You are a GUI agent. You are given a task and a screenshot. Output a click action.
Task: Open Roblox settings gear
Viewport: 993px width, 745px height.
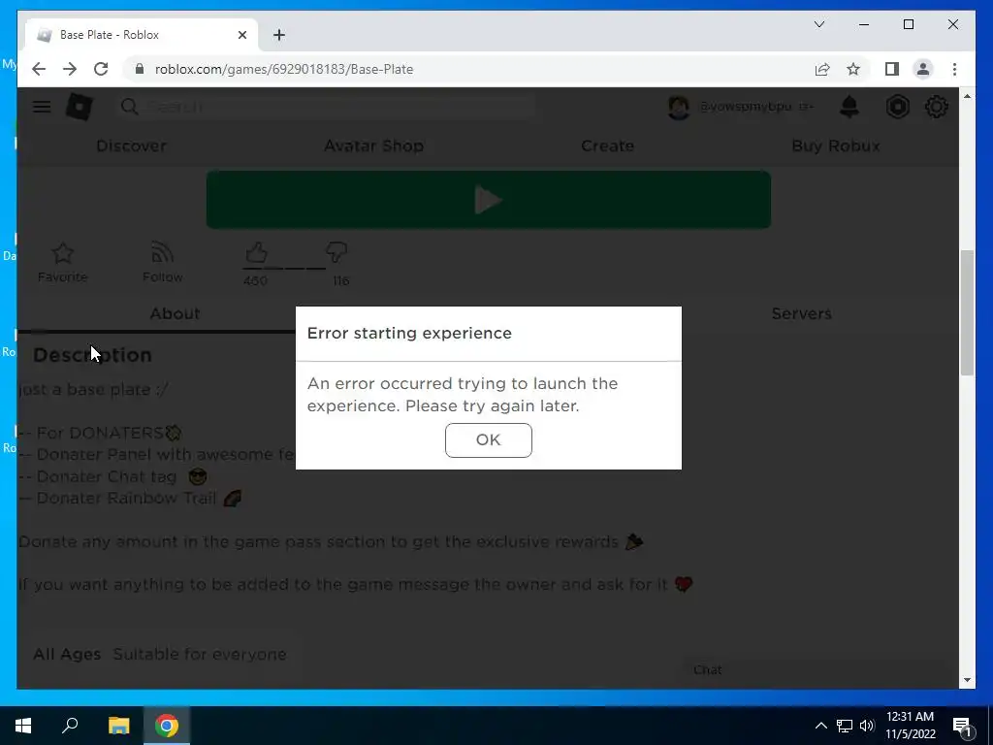click(x=937, y=107)
